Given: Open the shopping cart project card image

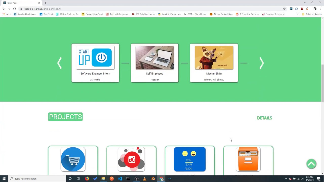Looking at the screenshot, I should 73,159.
